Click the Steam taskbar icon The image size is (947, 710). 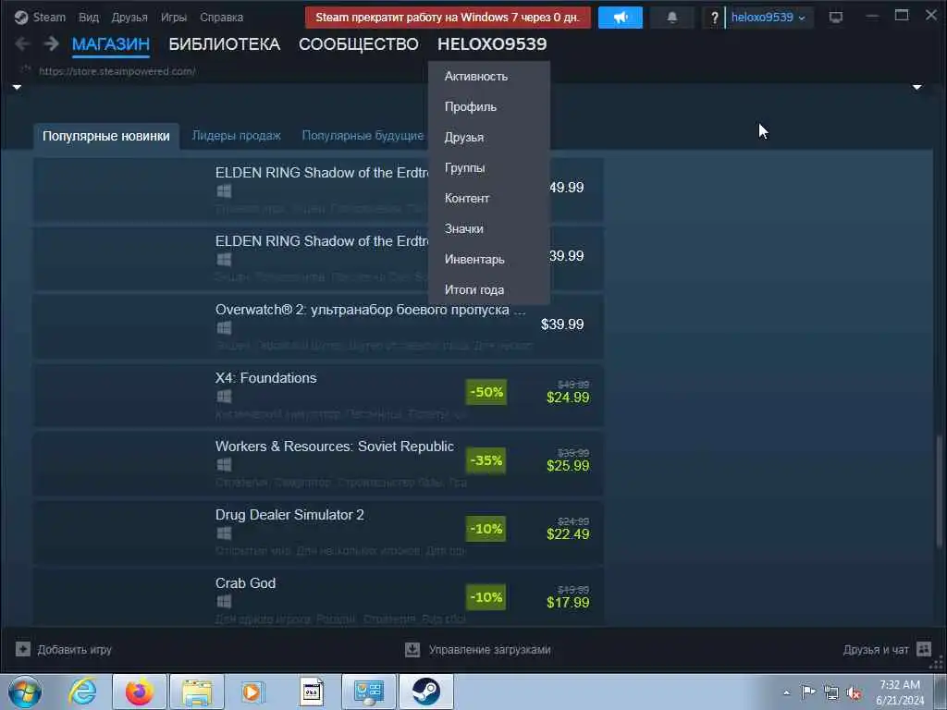point(425,692)
